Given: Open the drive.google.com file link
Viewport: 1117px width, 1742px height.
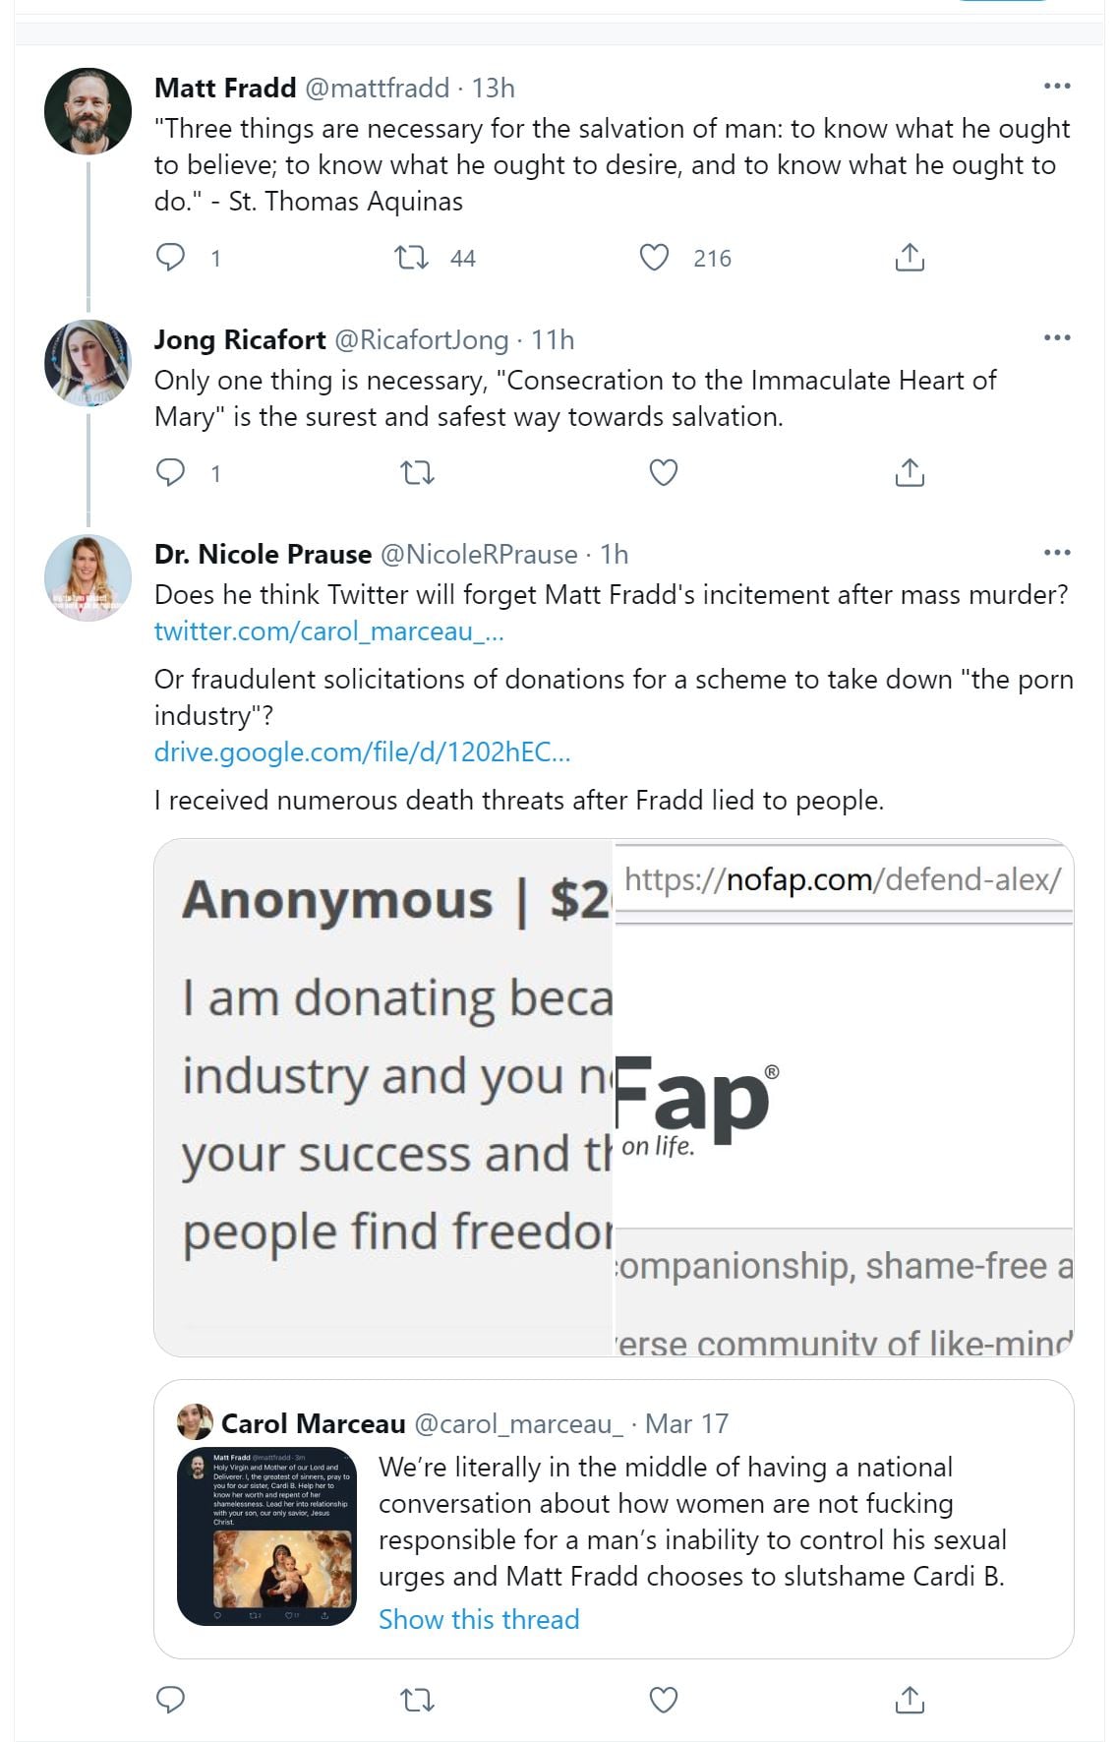Looking at the screenshot, I should 362,752.
